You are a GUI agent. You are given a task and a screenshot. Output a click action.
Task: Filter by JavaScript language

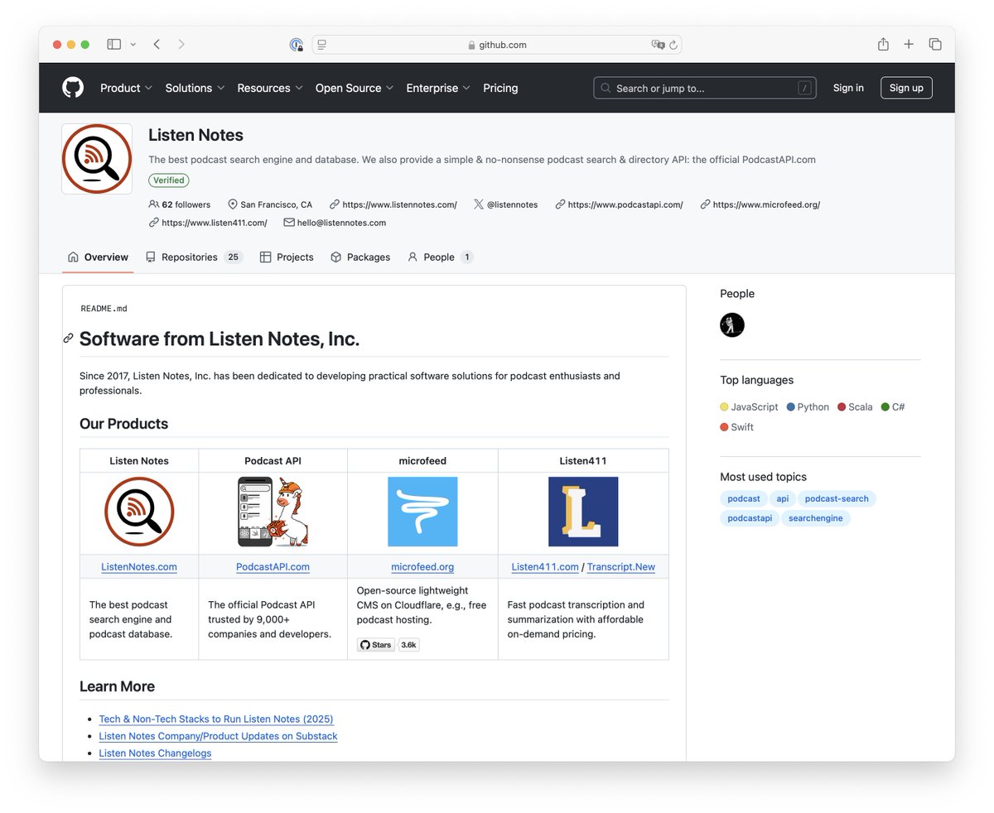point(750,407)
